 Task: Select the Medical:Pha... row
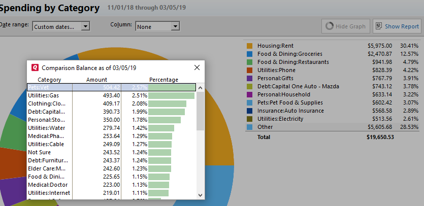point(112,136)
